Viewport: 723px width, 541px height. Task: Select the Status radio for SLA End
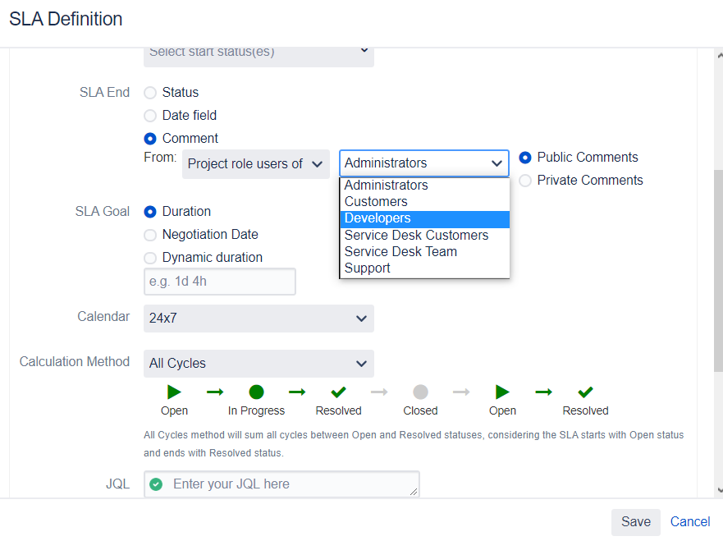[x=150, y=93]
